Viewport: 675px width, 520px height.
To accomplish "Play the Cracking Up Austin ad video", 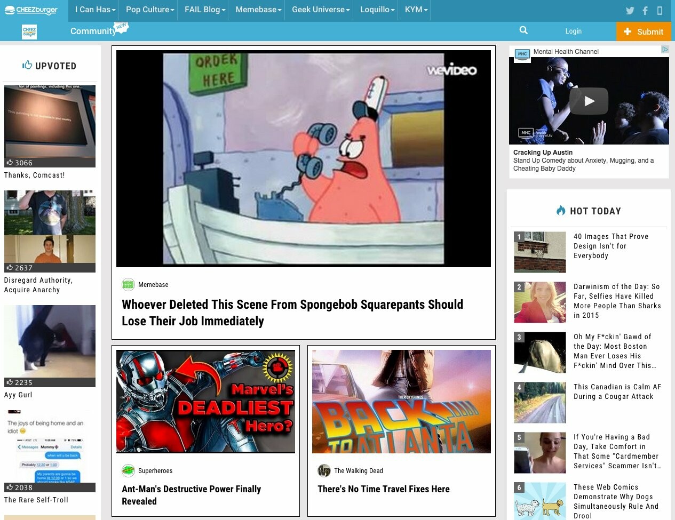I will (589, 101).
